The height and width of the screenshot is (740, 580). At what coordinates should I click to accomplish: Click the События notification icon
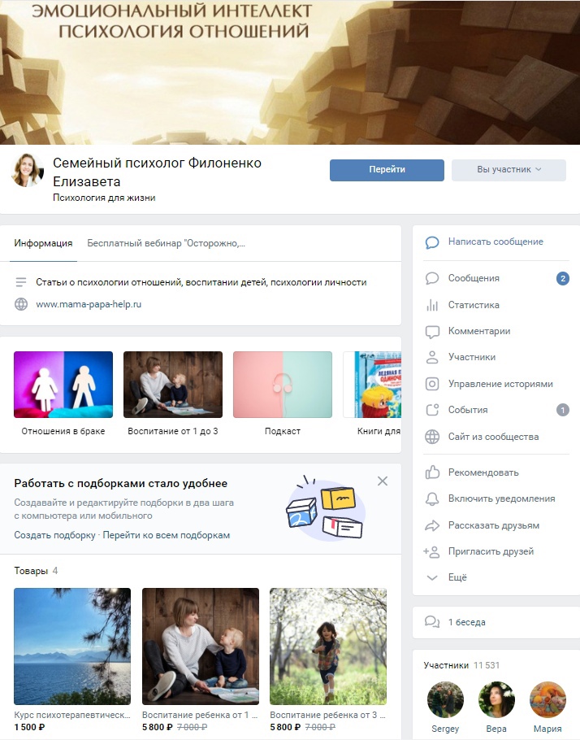click(x=432, y=410)
